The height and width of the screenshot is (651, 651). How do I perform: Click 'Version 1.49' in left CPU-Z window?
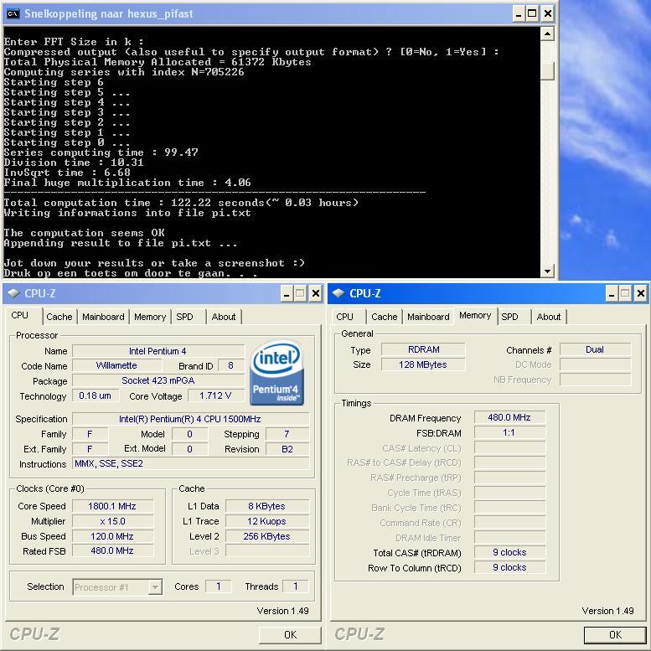click(x=282, y=611)
